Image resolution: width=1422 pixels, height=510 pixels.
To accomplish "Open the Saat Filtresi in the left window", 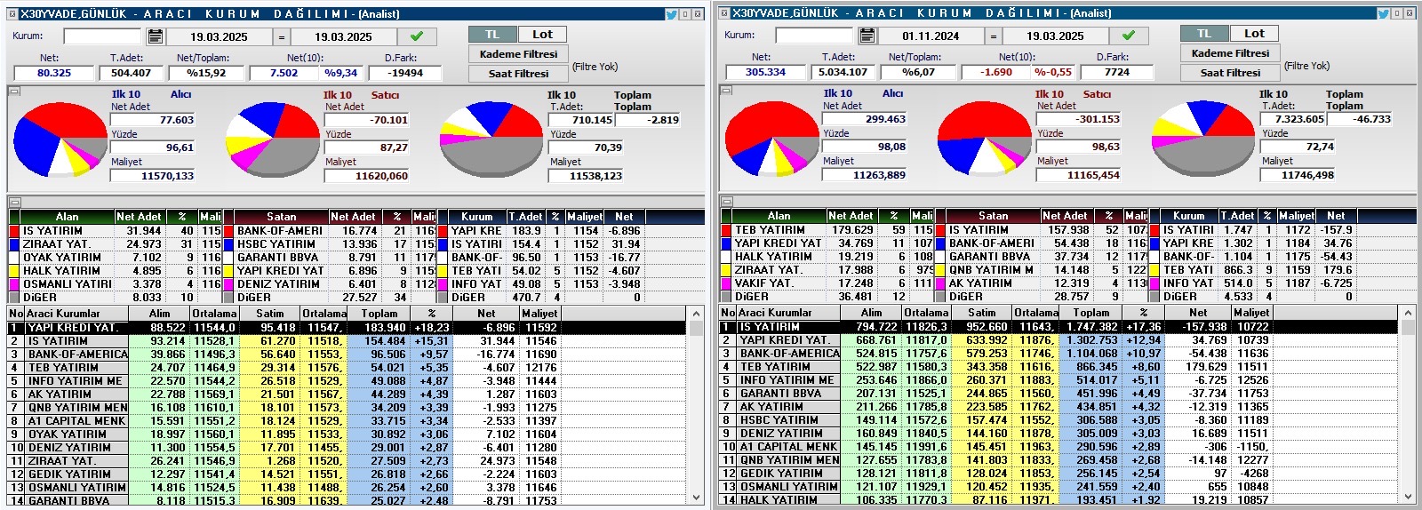I will pos(518,73).
